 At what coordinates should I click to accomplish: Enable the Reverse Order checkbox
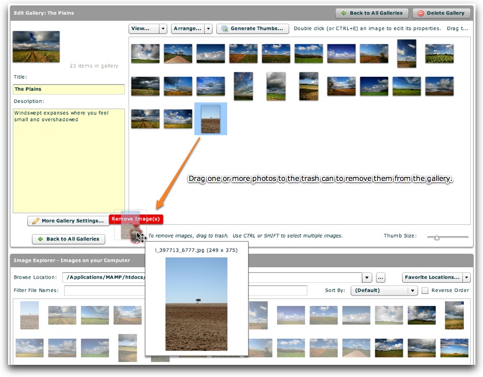pos(425,290)
